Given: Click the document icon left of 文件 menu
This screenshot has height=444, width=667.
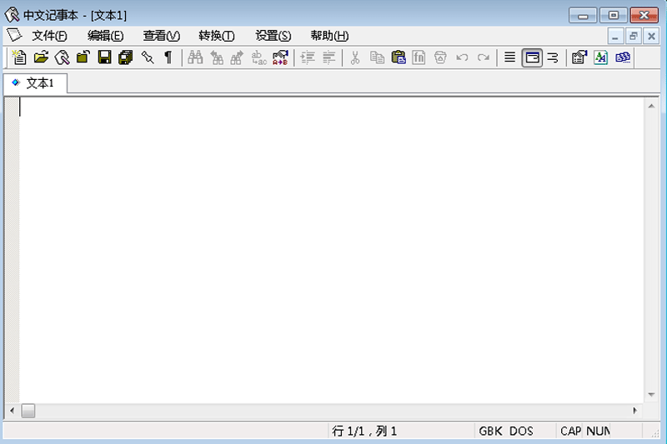Looking at the screenshot, I should click(14, 35).
